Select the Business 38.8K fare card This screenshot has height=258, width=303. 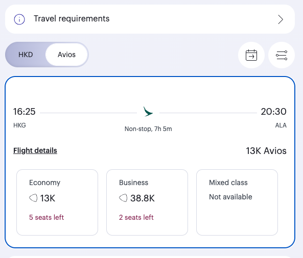pos(147,202)
